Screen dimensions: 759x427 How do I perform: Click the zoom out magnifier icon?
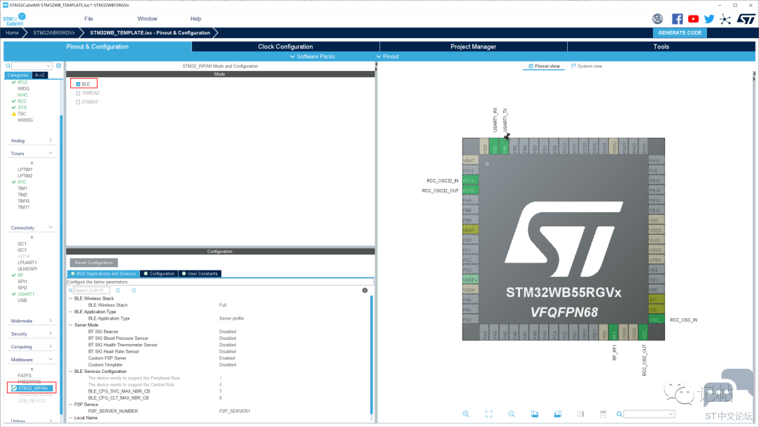(x=512, y=414)
